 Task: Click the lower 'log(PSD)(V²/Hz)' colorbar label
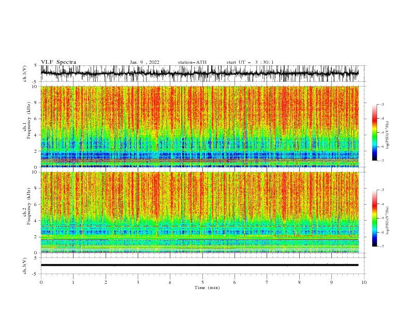coord(387,220)
